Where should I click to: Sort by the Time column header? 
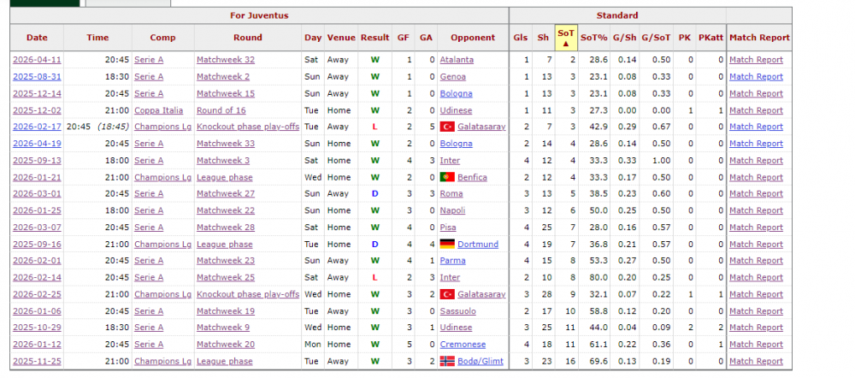click(97, 38)
